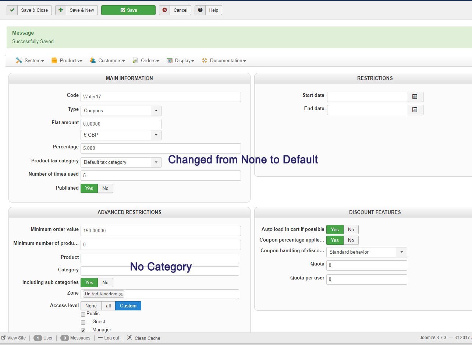
Task: Select all for Access level
Action: tap(108, 306)
